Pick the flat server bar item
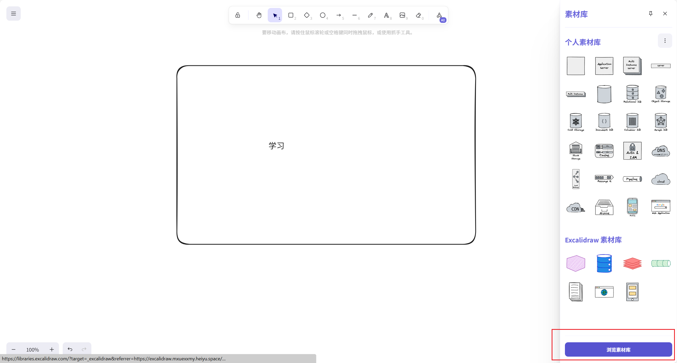 point(661,66)
